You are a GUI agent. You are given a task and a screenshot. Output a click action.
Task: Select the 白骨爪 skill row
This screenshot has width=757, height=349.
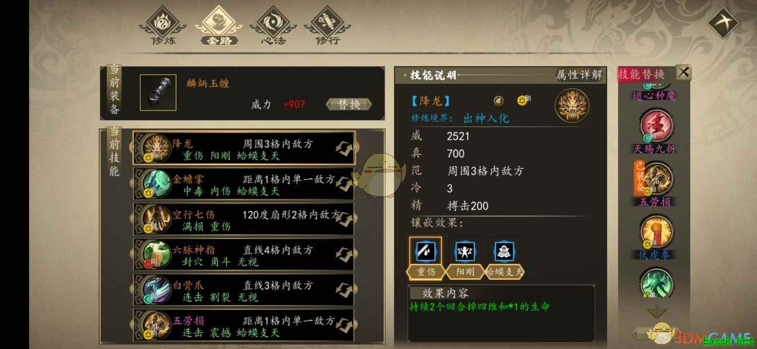(x=244, y=291)
